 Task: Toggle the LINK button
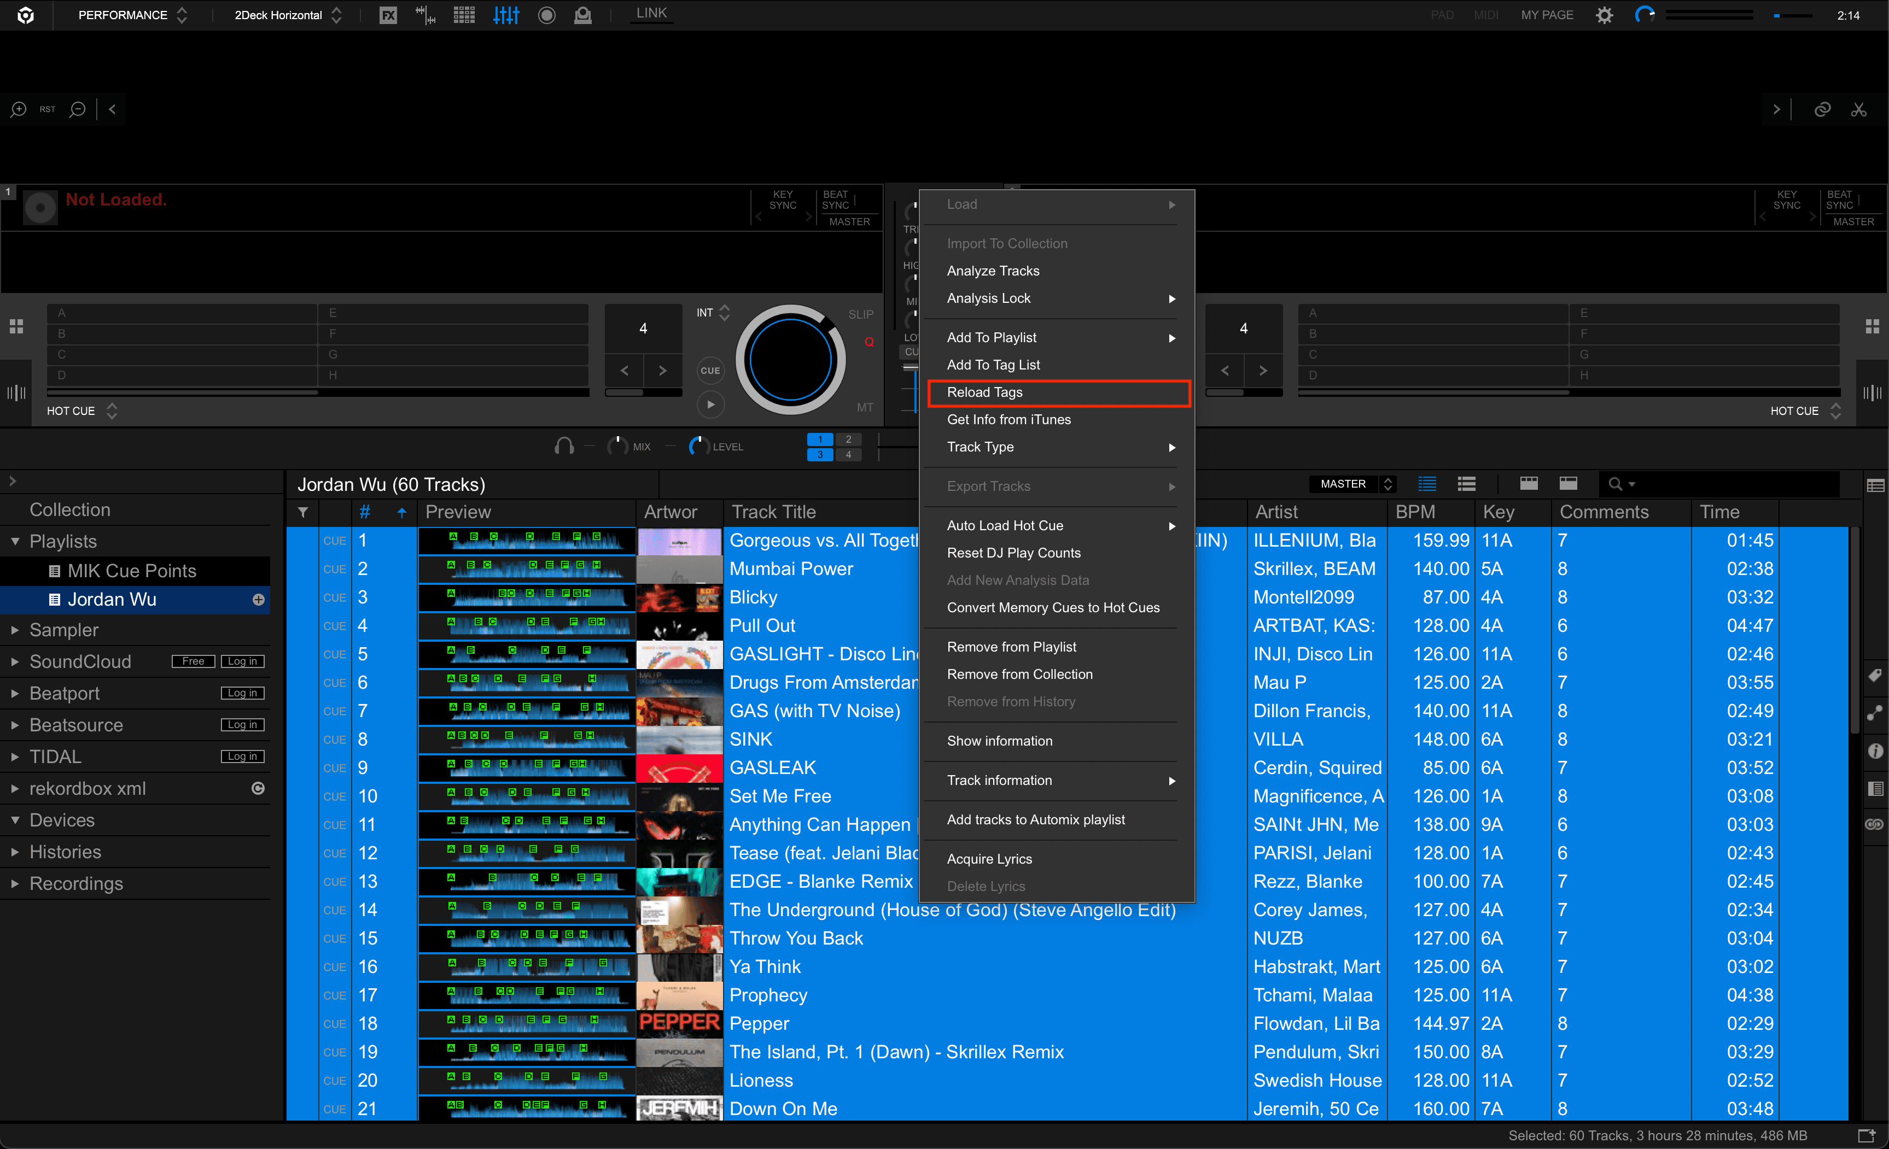[x=651, y=14]
